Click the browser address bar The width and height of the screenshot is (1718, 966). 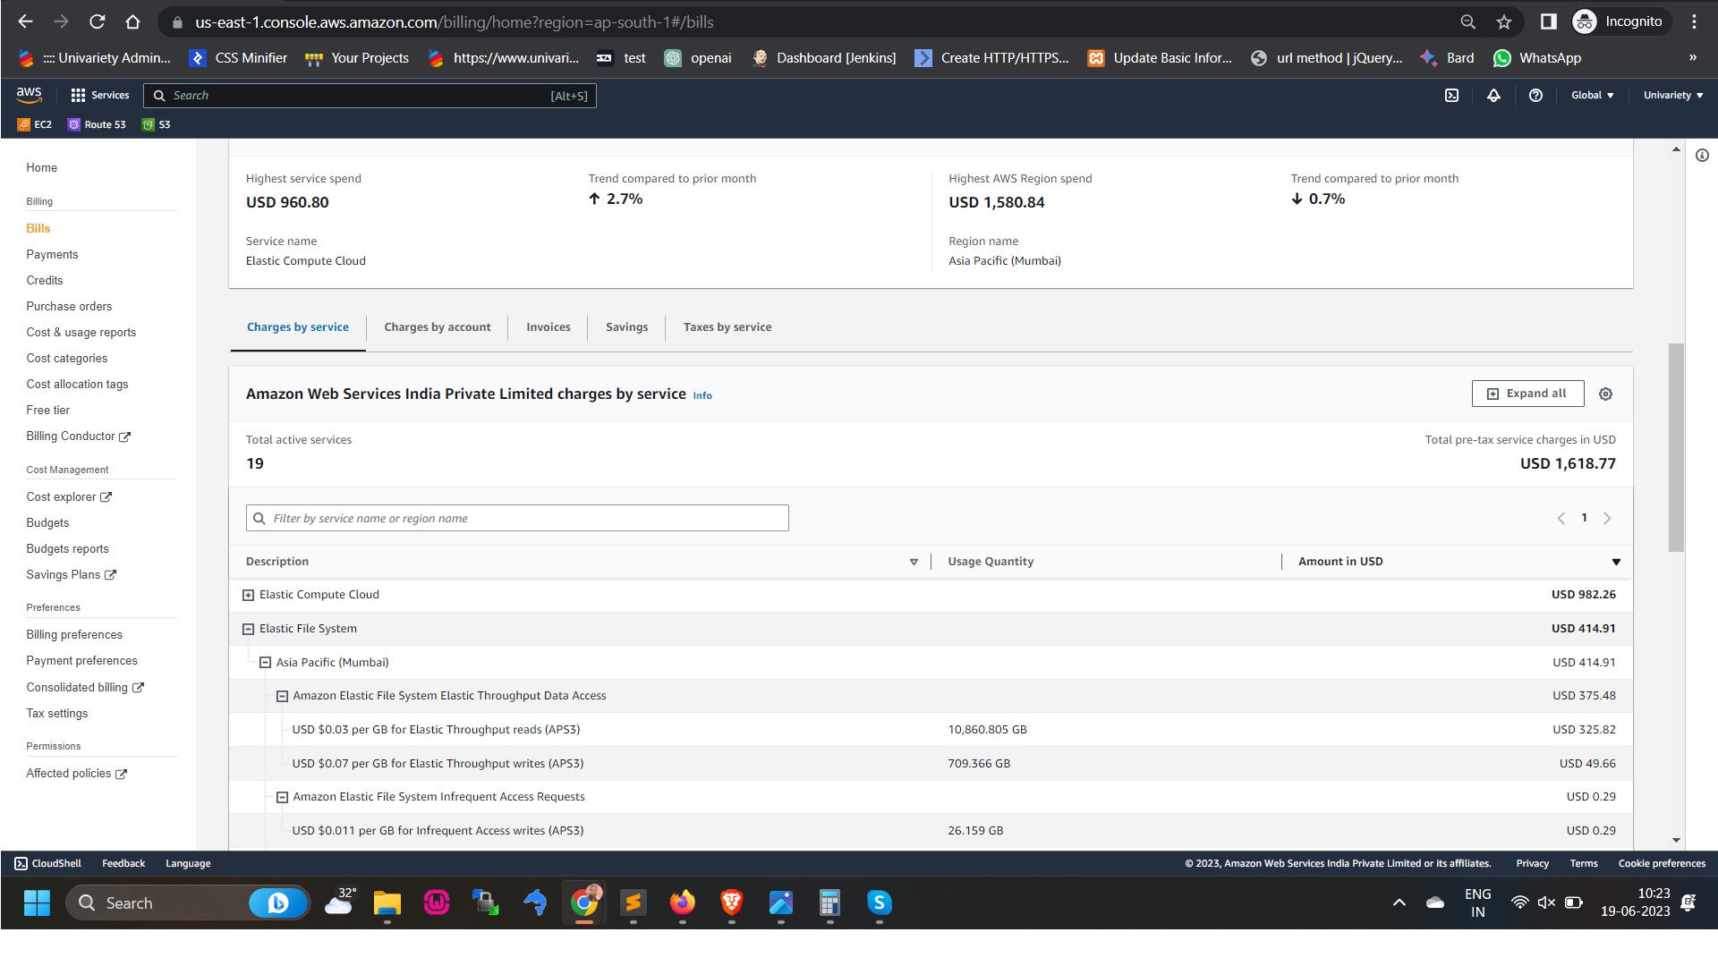(805, 21)
